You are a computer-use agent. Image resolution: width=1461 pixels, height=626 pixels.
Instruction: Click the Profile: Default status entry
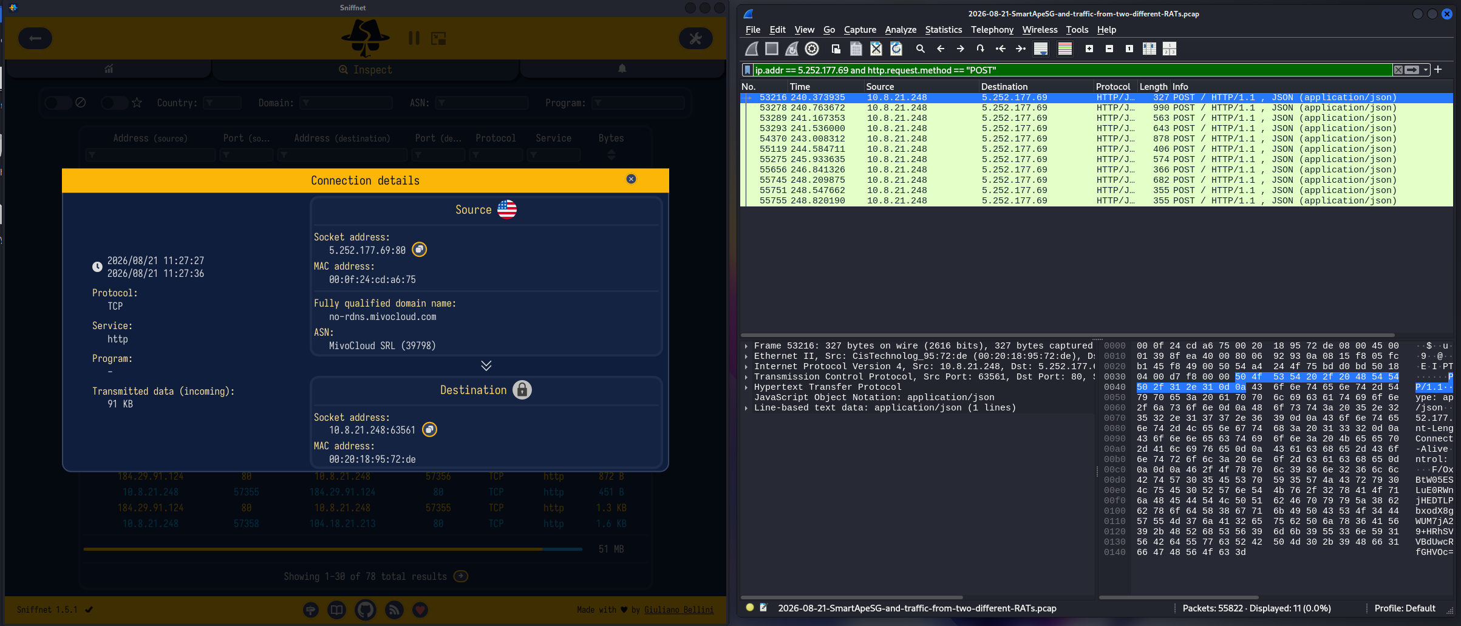(1405, 608)
